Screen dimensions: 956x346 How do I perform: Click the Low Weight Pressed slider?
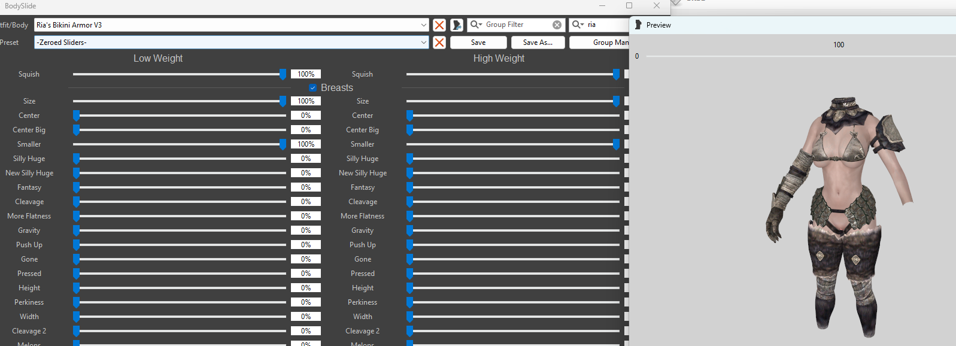(x=180, y=274)
